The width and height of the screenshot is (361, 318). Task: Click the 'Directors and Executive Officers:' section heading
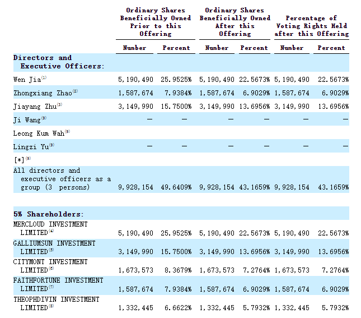59,62
